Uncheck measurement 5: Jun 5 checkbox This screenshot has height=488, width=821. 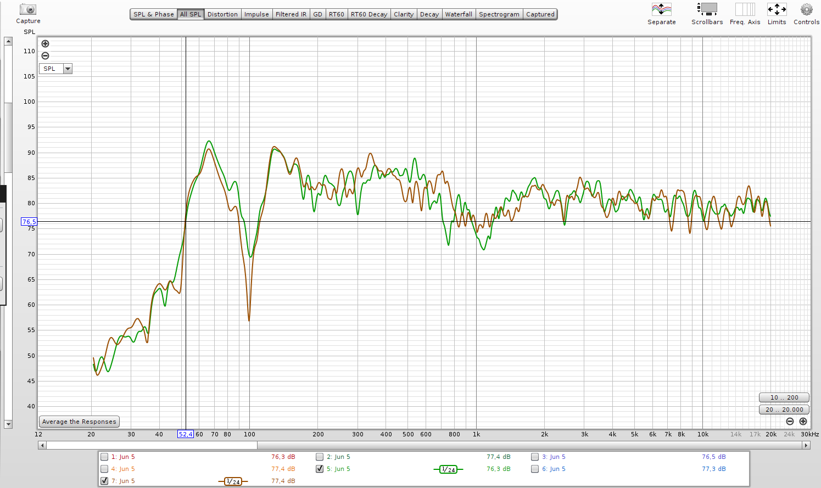(320, 469)
